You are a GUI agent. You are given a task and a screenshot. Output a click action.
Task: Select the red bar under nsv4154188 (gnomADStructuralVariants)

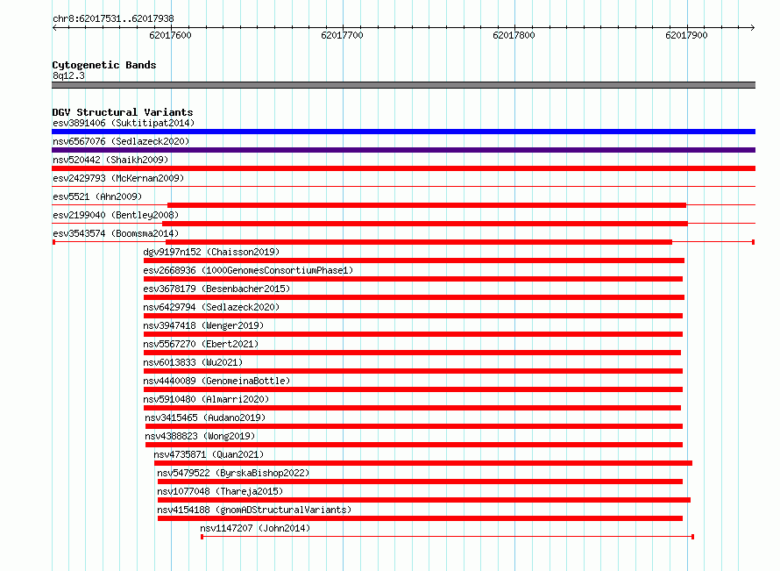tap(421, 518)
